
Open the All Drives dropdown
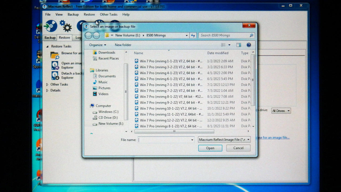pos(281,111)
